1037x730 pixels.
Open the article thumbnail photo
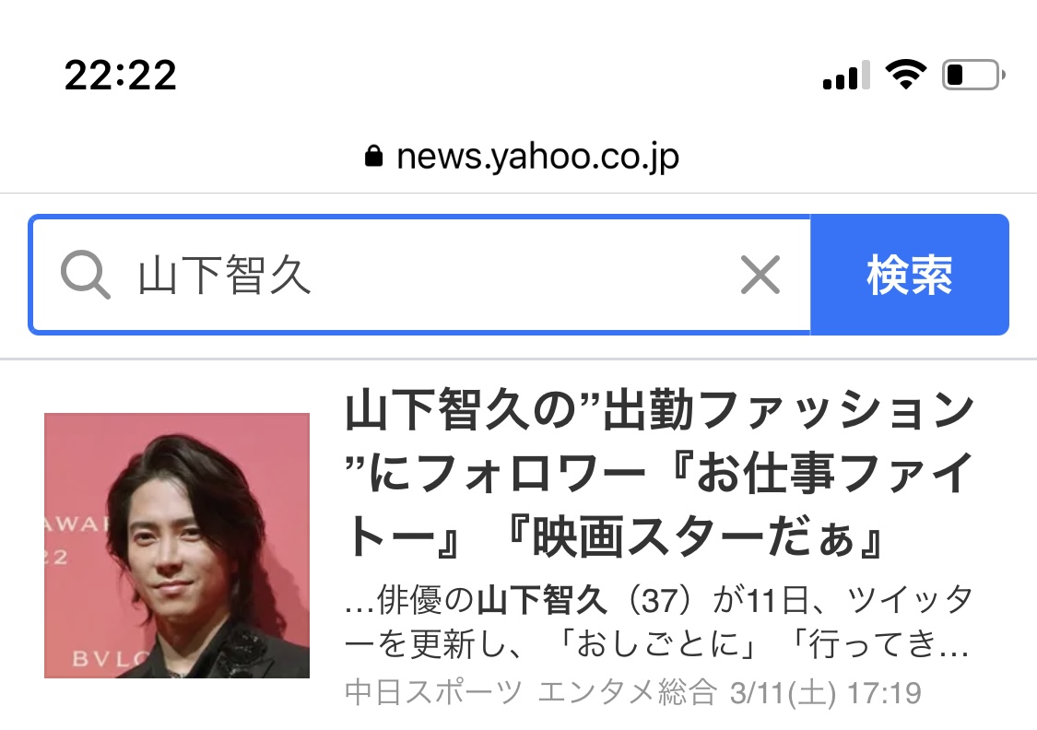coord(177,546)
